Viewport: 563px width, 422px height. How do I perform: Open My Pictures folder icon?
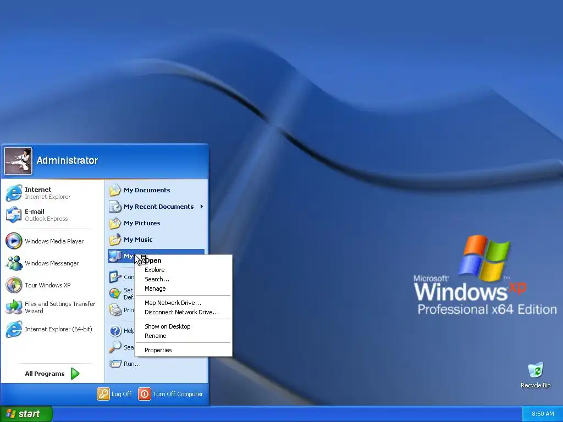point(115,223)
